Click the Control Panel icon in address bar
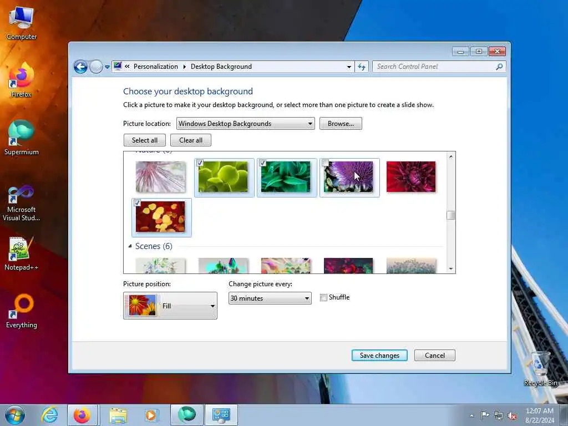The width and height of the screenshot is (568, 426). pos(118,66)
